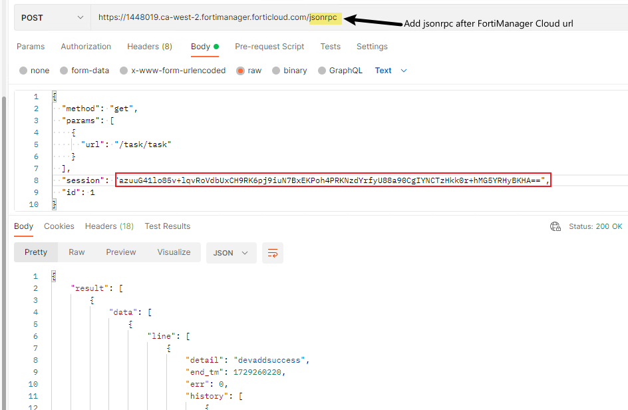Select the binary body option

tap(289, 71)
